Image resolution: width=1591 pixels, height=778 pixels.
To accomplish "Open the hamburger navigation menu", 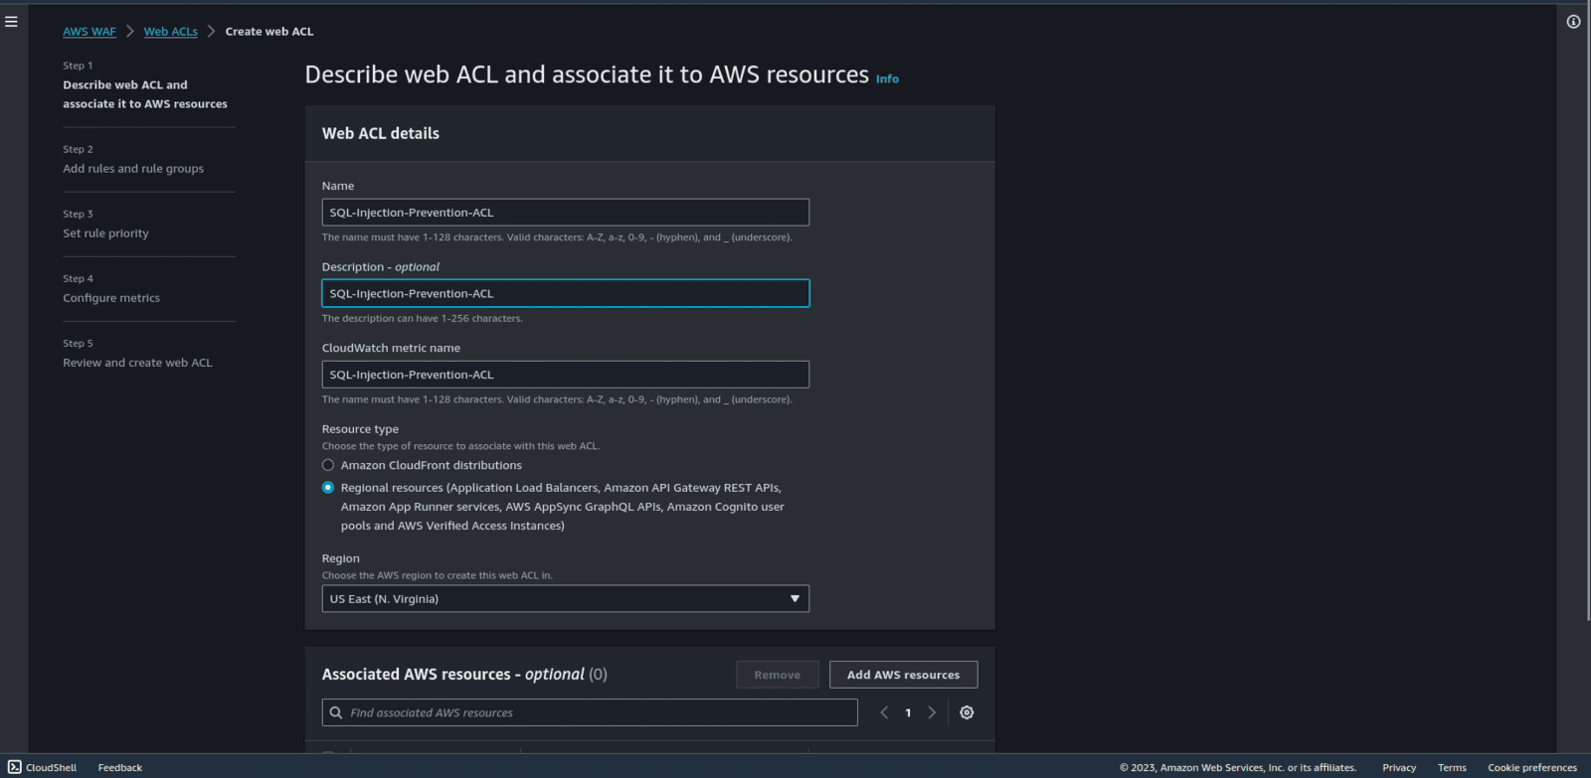I will (x=12, y=22).
